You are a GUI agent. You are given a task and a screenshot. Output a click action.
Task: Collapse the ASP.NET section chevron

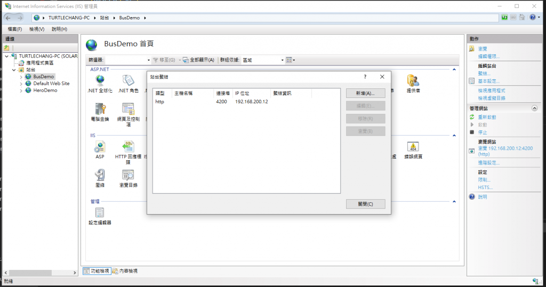[454, 70]
